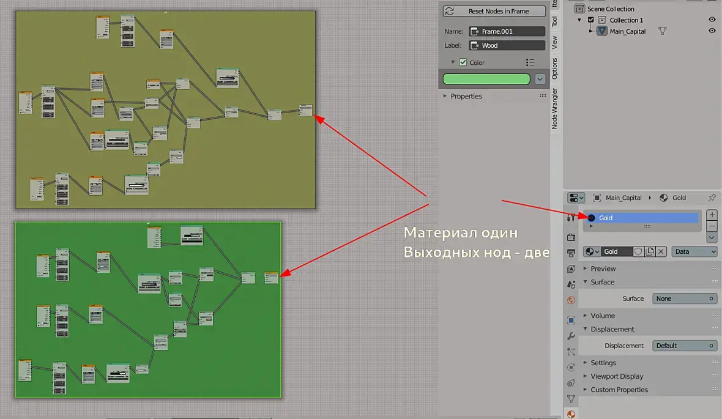
Task: Unlink the Gold material with X icon
Action: click(x=661, y=251)
